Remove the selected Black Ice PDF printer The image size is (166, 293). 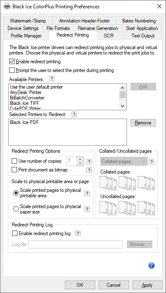tap(143, 123)
